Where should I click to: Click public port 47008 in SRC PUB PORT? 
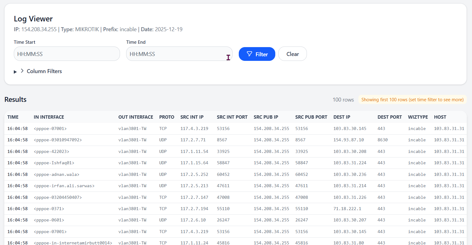click(x=302, y=197)
